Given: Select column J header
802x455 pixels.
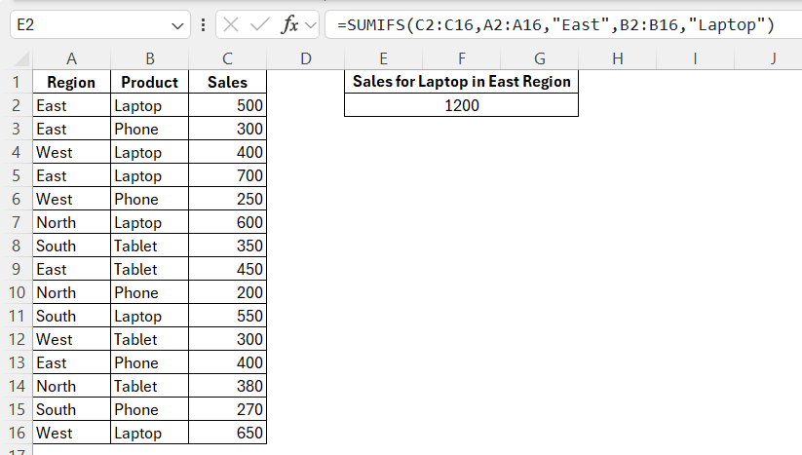Looking at the screenshot, I should 773,58.
